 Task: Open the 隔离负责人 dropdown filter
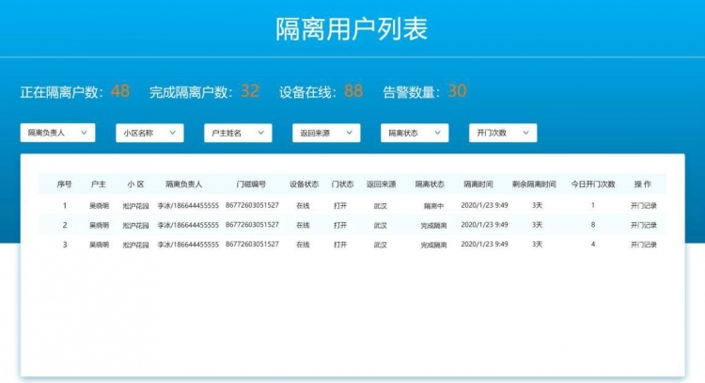coord(57,134)
